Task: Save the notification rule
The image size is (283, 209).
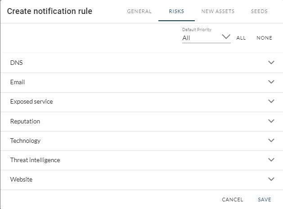Action: coord(265,200)
